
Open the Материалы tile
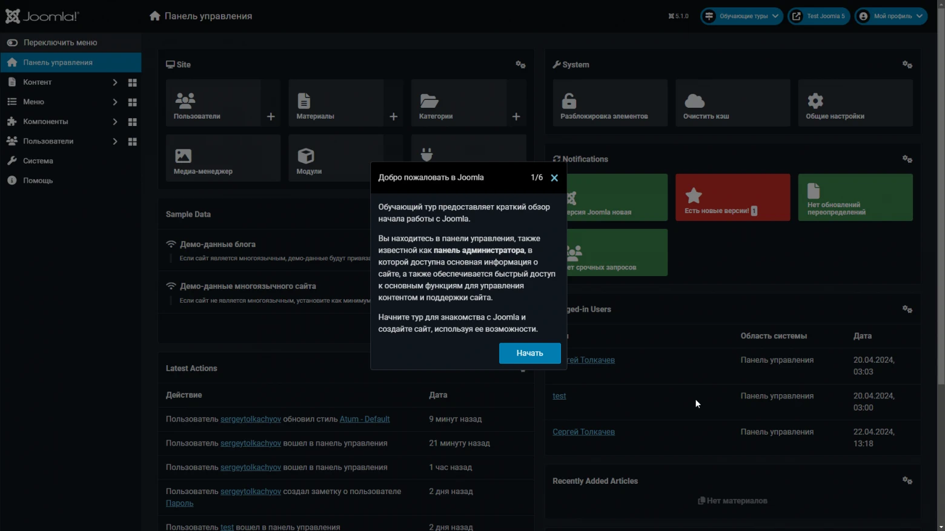click(x=336, y=103)
